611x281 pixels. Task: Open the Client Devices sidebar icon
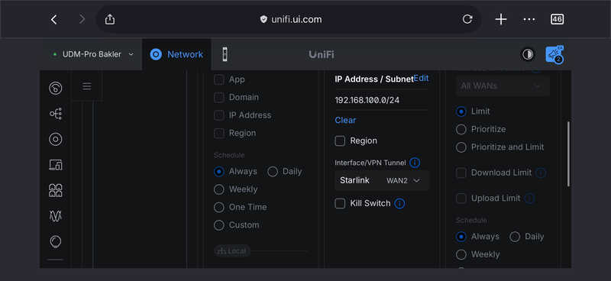pos(55,165)
